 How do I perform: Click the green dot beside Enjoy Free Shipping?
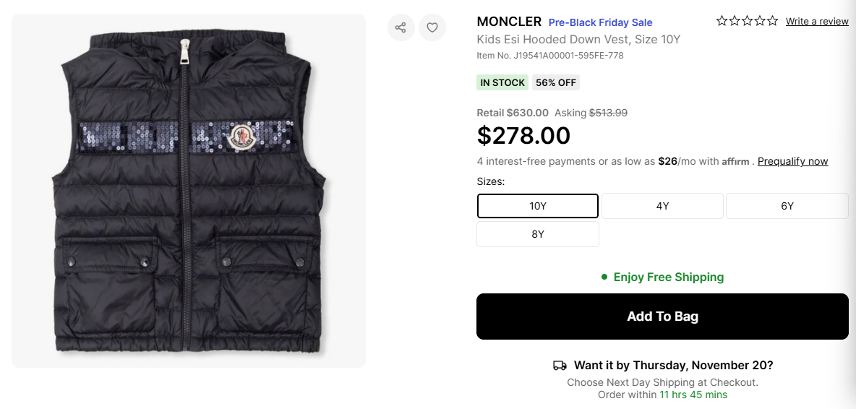(604, 277)
